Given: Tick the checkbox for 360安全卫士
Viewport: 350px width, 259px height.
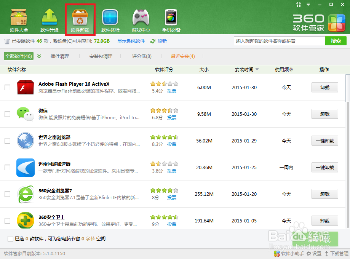Looking at the screenshot, I should click(8, 221).
